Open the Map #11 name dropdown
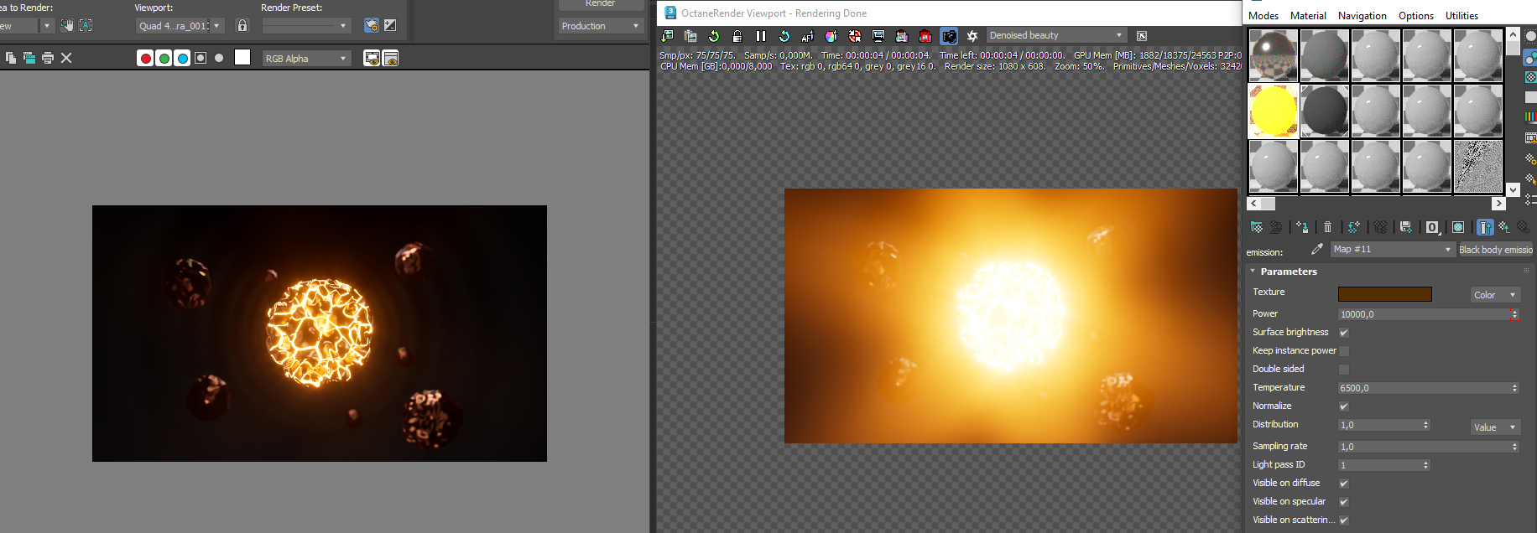The image size is (1537, 533). click(1392, 250)
